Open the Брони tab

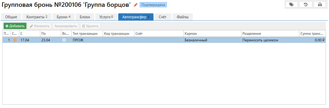(x=64, y=17)
